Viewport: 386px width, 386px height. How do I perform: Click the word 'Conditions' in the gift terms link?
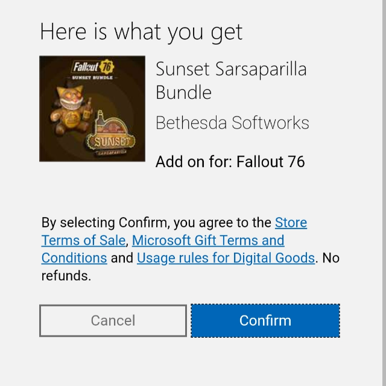click(x=74, y=258)
